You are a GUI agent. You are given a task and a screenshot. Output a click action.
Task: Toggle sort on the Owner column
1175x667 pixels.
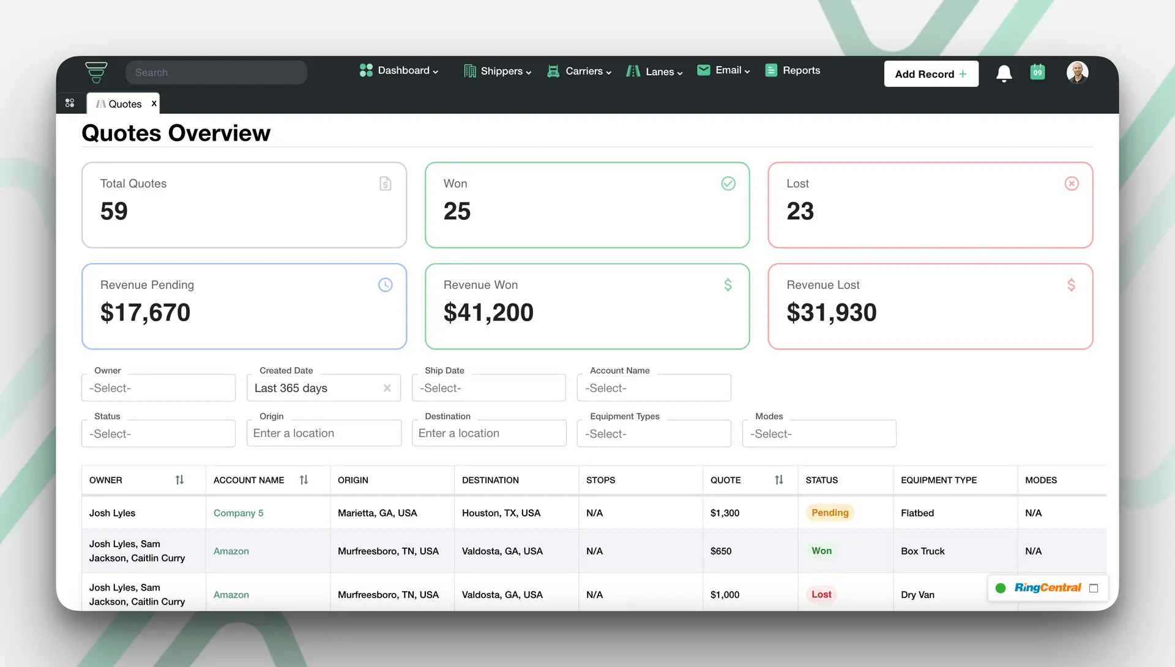pyautogui.click(x=180, y=480)
